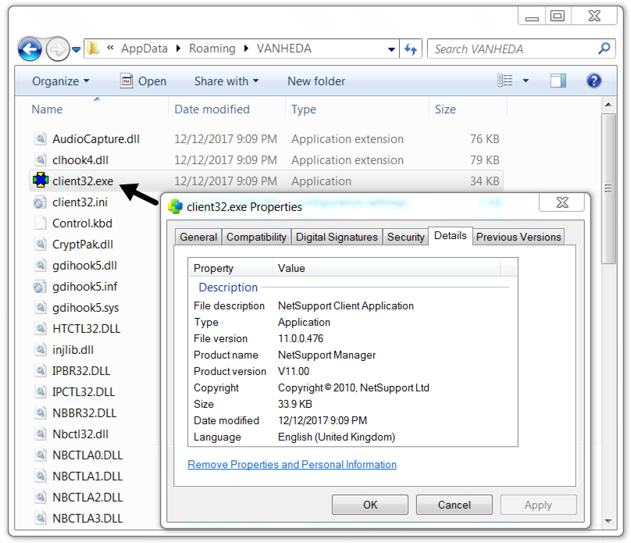Click the Roaming breadcrumb in address bar
The image size is (631, 543).
(x=212, y=48)
